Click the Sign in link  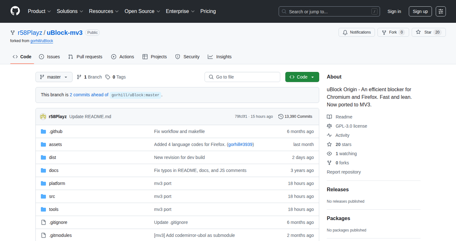click(394, 11)
